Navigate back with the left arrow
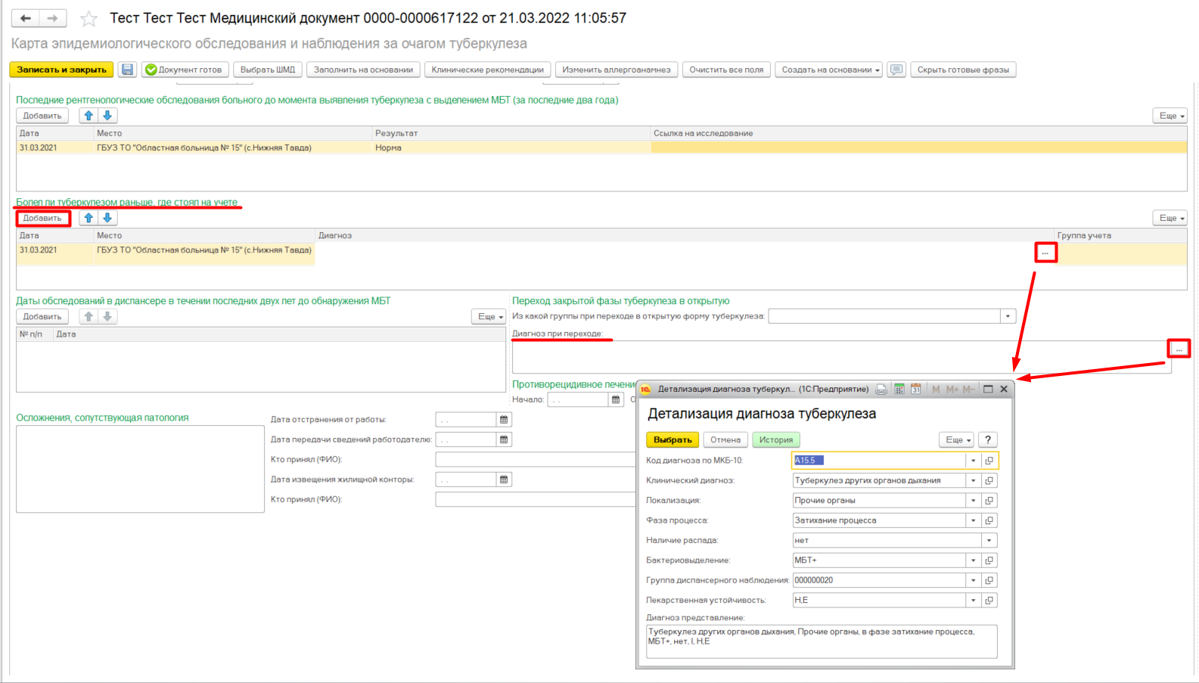Screen dimensions: 1199x683 26,18
